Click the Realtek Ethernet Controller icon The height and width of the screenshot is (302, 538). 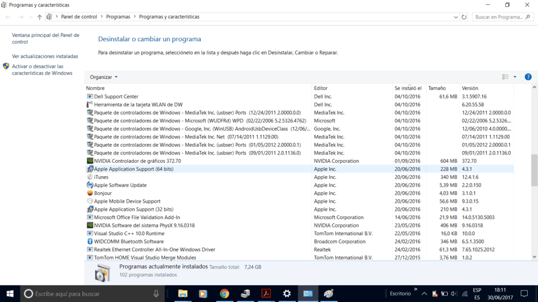(90, 249)
